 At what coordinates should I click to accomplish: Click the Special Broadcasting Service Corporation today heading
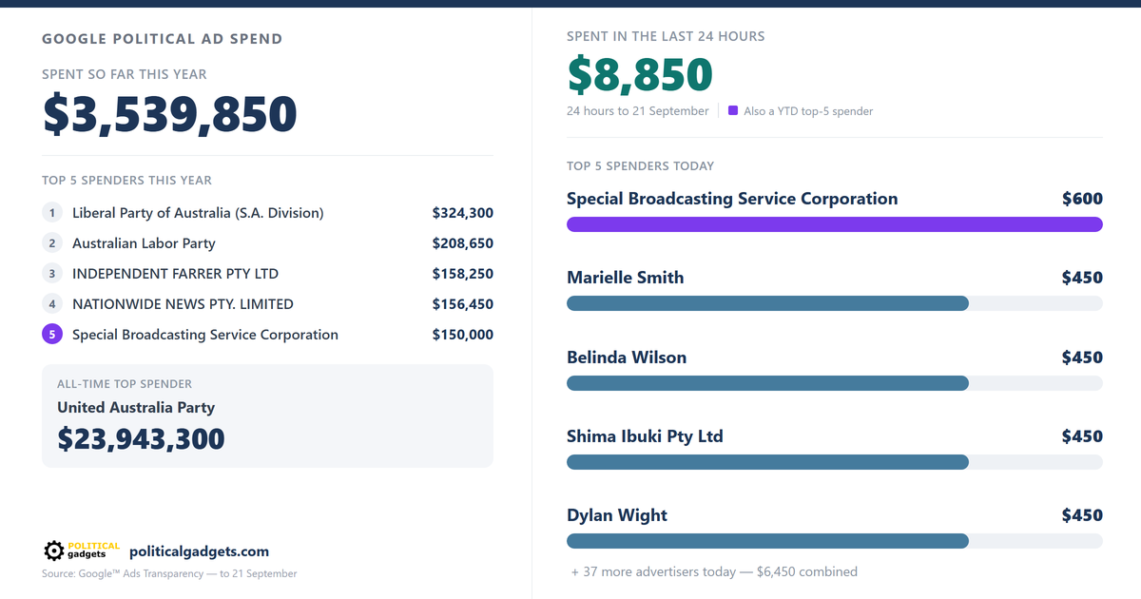click(732, 199)
